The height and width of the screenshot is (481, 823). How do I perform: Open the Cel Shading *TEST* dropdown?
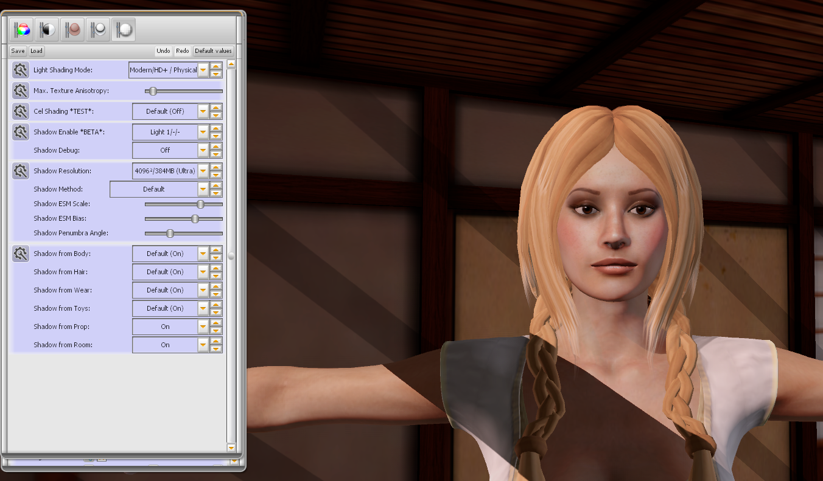(x=203, y=111)
